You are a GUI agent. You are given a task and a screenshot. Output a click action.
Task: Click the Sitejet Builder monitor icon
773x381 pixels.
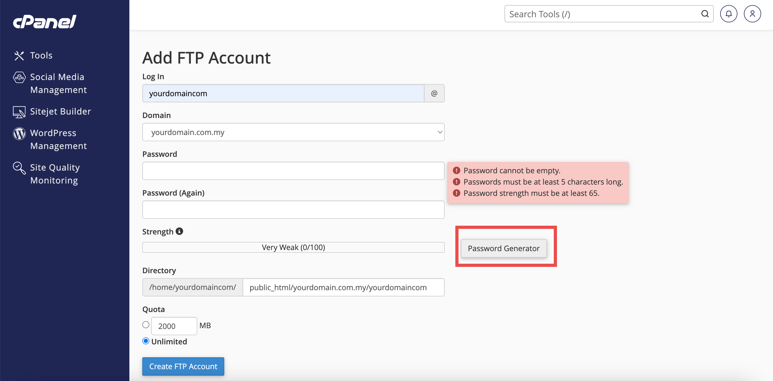[x=19, y=112]
